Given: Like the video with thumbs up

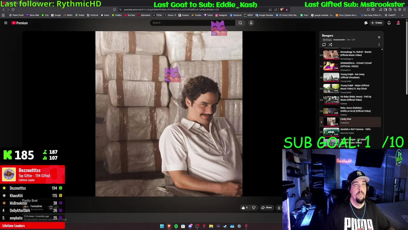Looking at the screenshot, I should click(x=244, y=208).
